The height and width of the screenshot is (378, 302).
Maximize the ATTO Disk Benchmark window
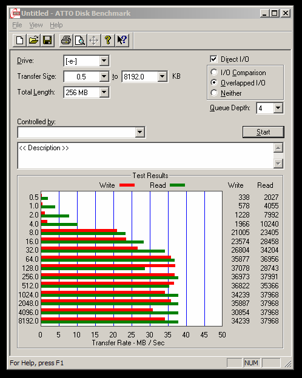click(x=275, y=13)
